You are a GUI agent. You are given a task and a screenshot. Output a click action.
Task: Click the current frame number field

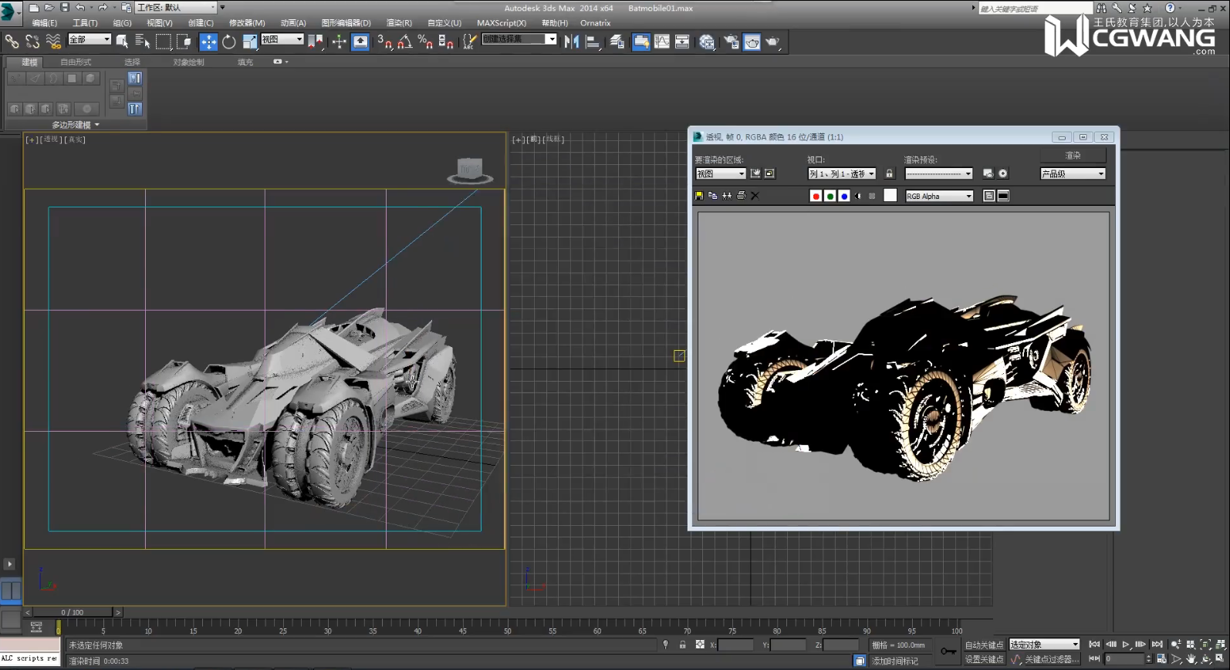tap(1124, 658)
